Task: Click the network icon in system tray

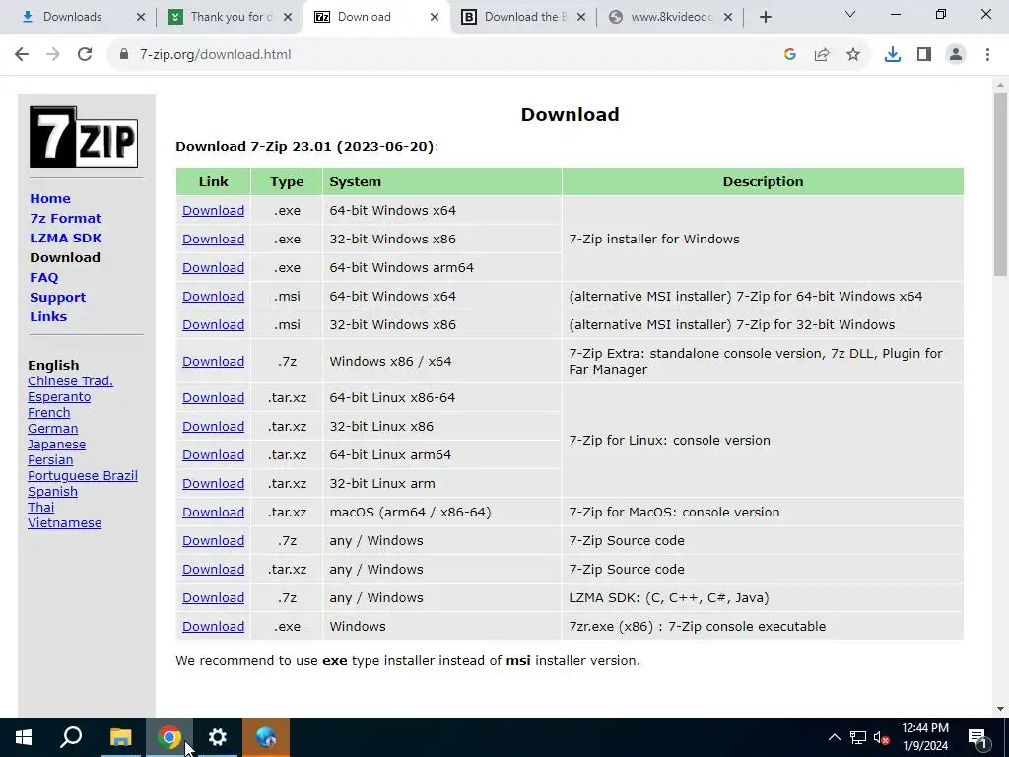Action: click(858, 737)
